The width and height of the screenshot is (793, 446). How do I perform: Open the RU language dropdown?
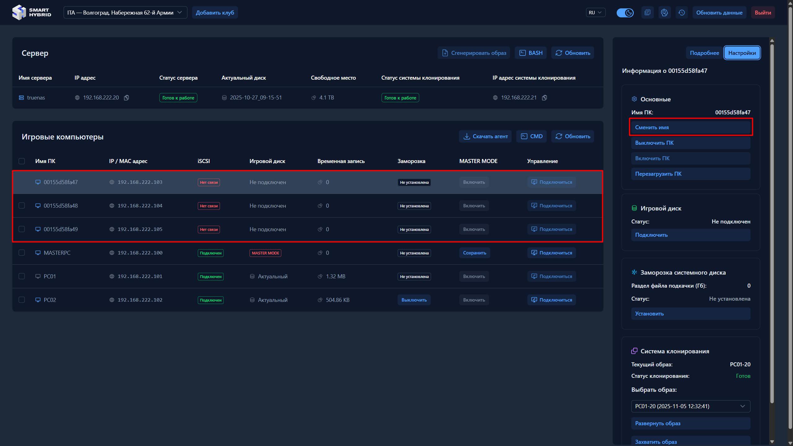point(595,13)
